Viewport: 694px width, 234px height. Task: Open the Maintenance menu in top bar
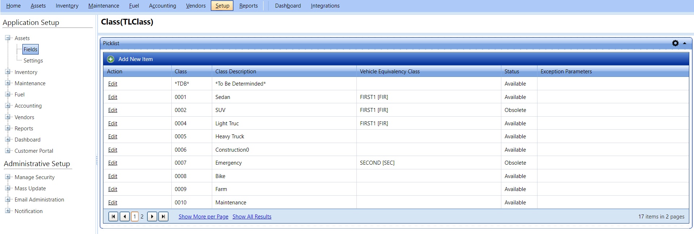(104, 6)
